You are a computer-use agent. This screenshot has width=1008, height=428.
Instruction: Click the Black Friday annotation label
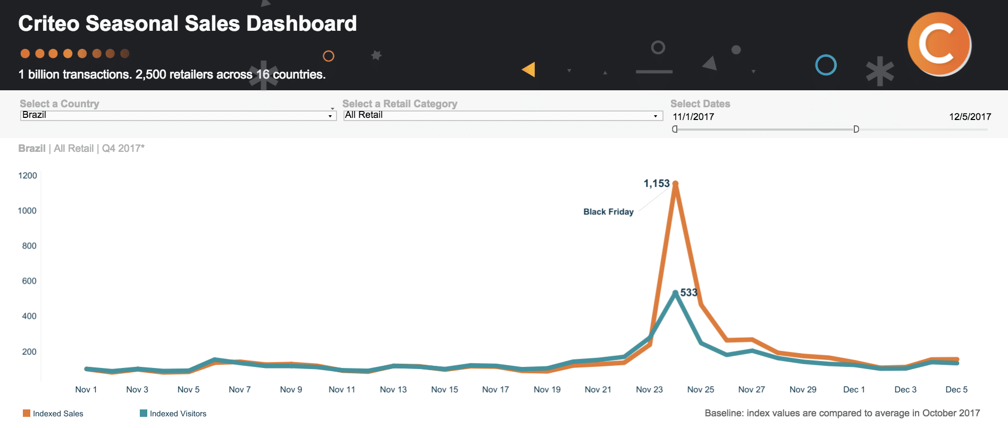click(608, 211)
